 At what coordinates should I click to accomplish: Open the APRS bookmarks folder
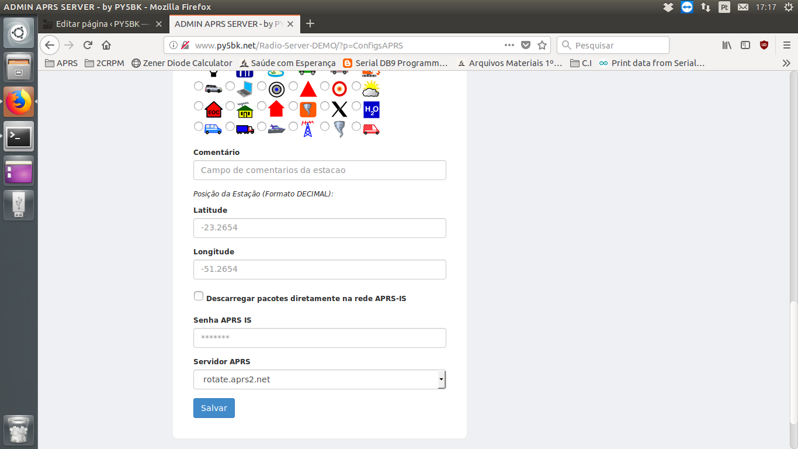[x=61, y=63]
